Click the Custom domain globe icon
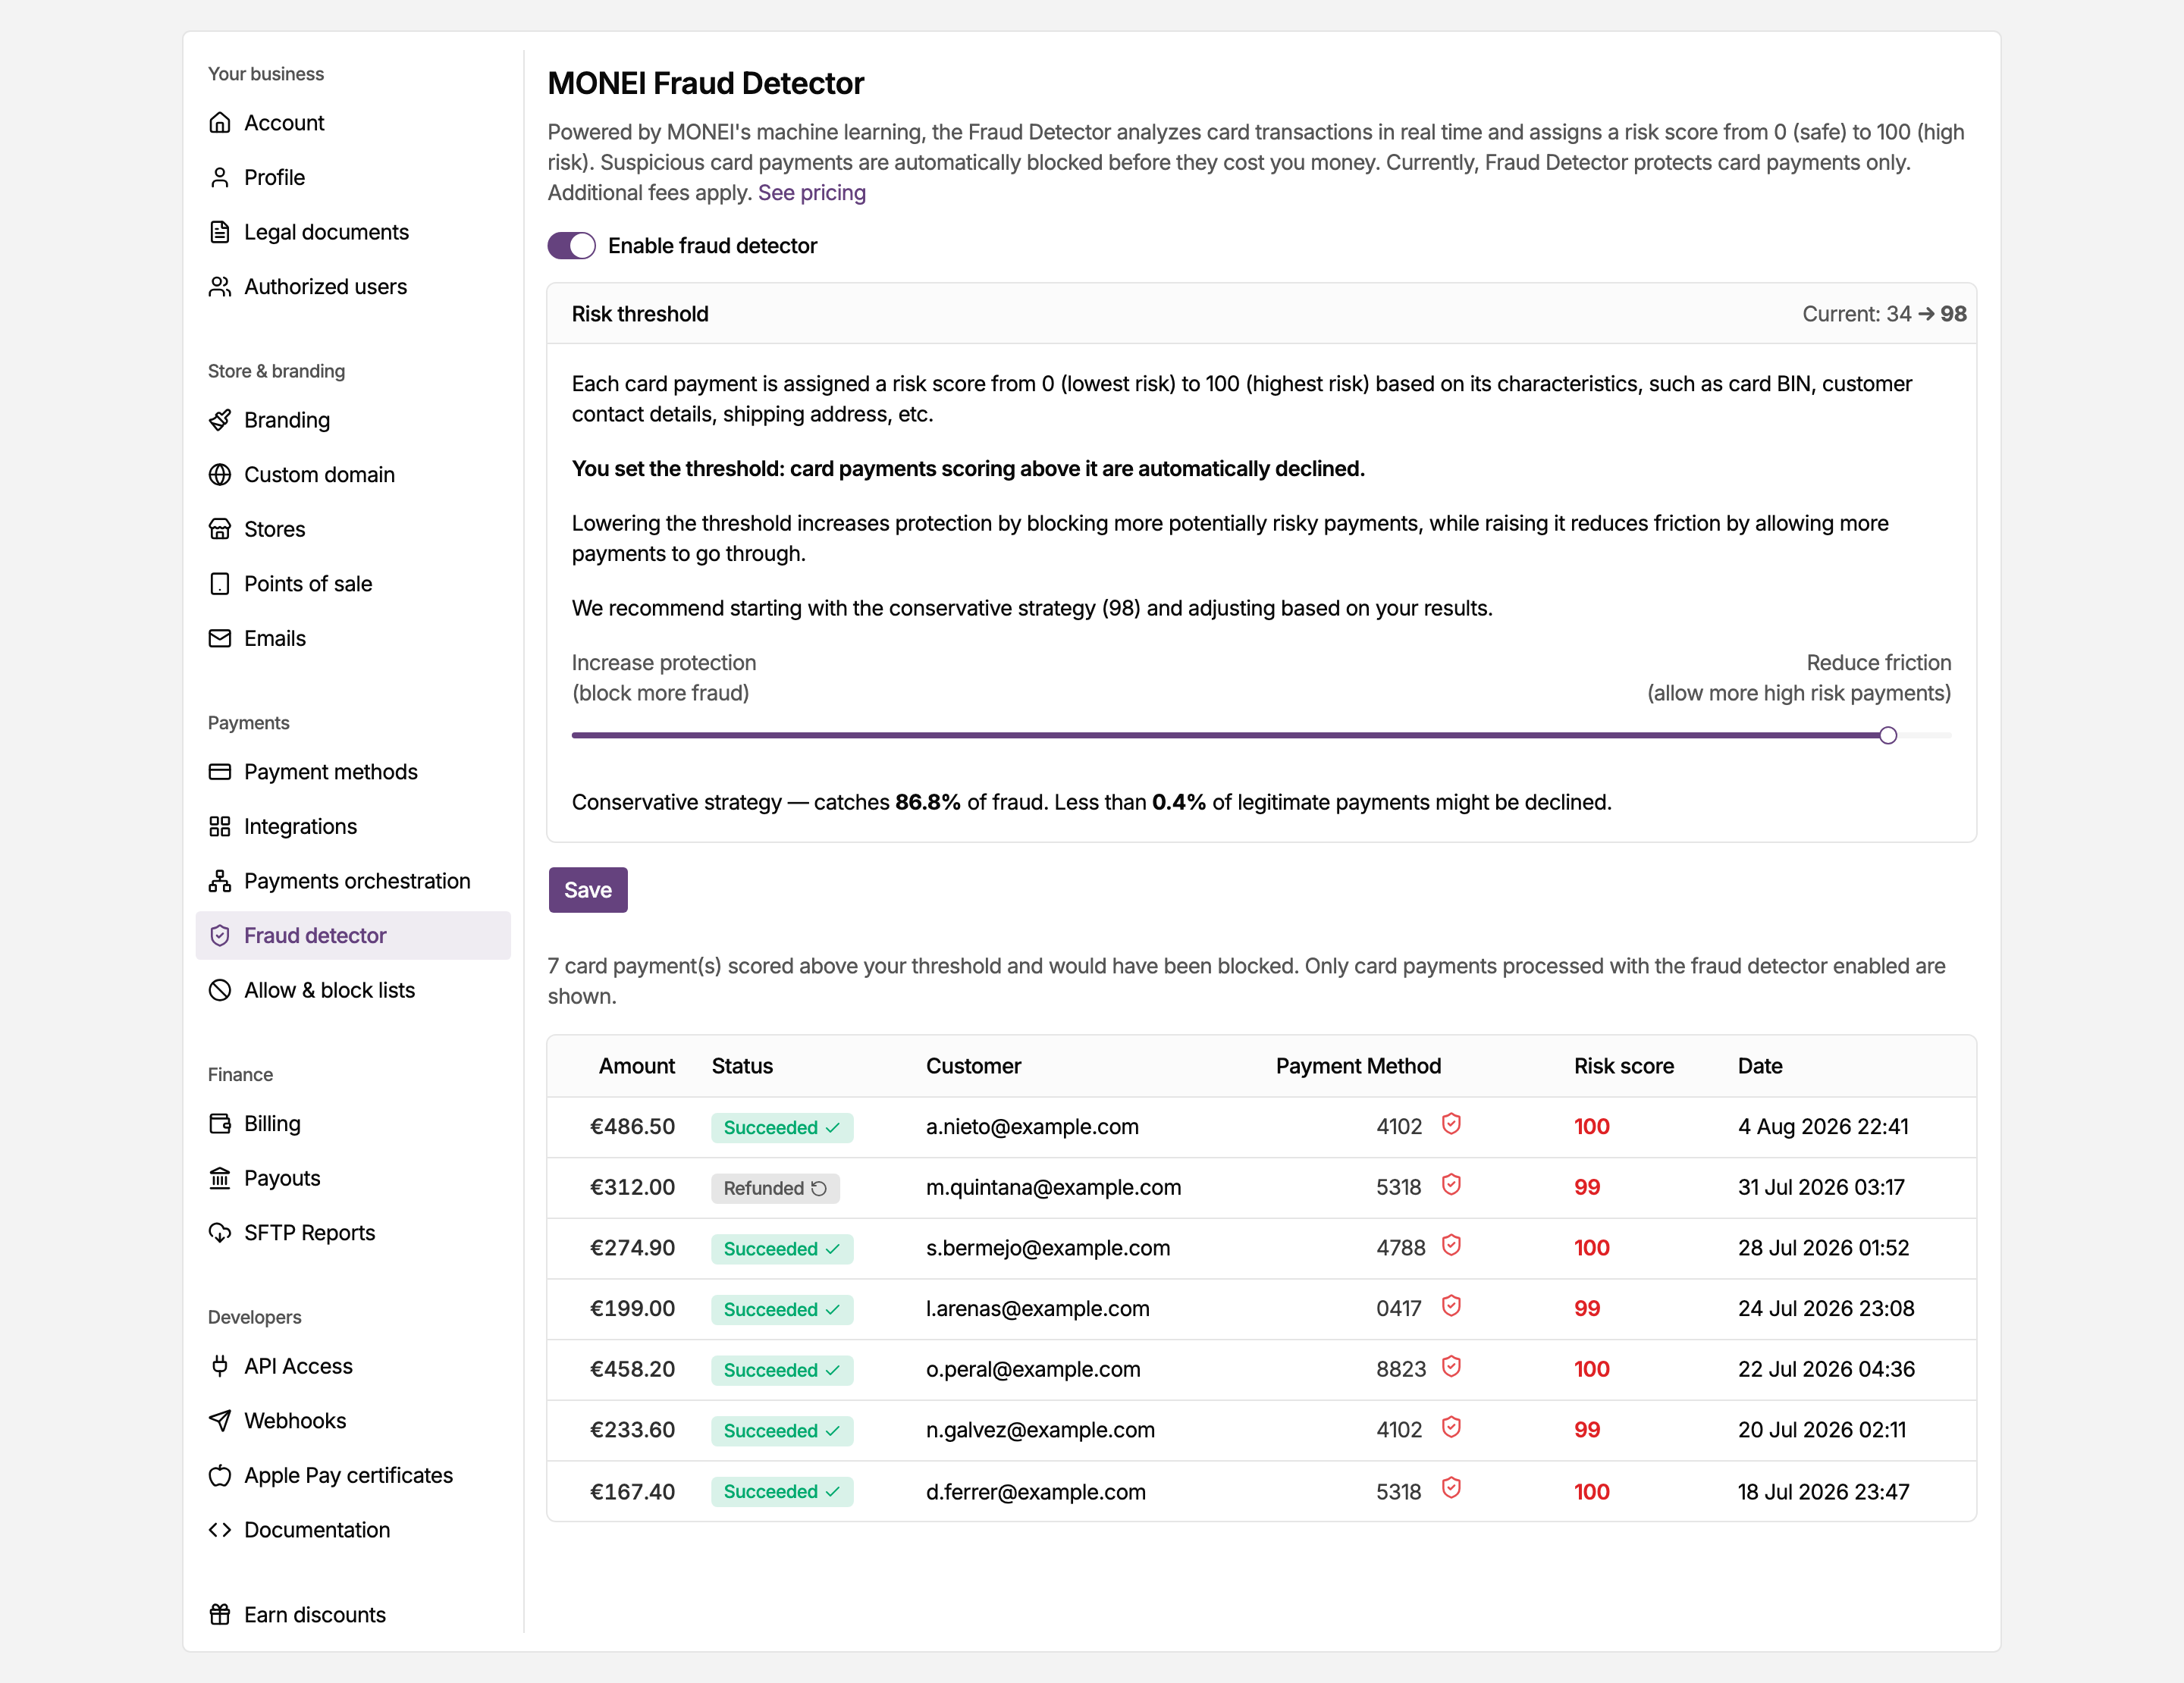 [x=220, y=475]
